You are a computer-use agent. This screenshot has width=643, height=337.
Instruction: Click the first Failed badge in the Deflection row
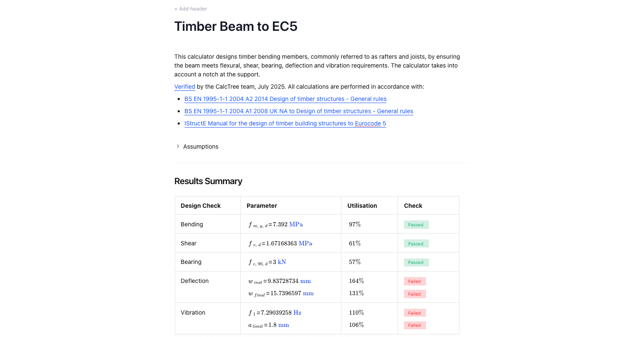tap(415, 281)
